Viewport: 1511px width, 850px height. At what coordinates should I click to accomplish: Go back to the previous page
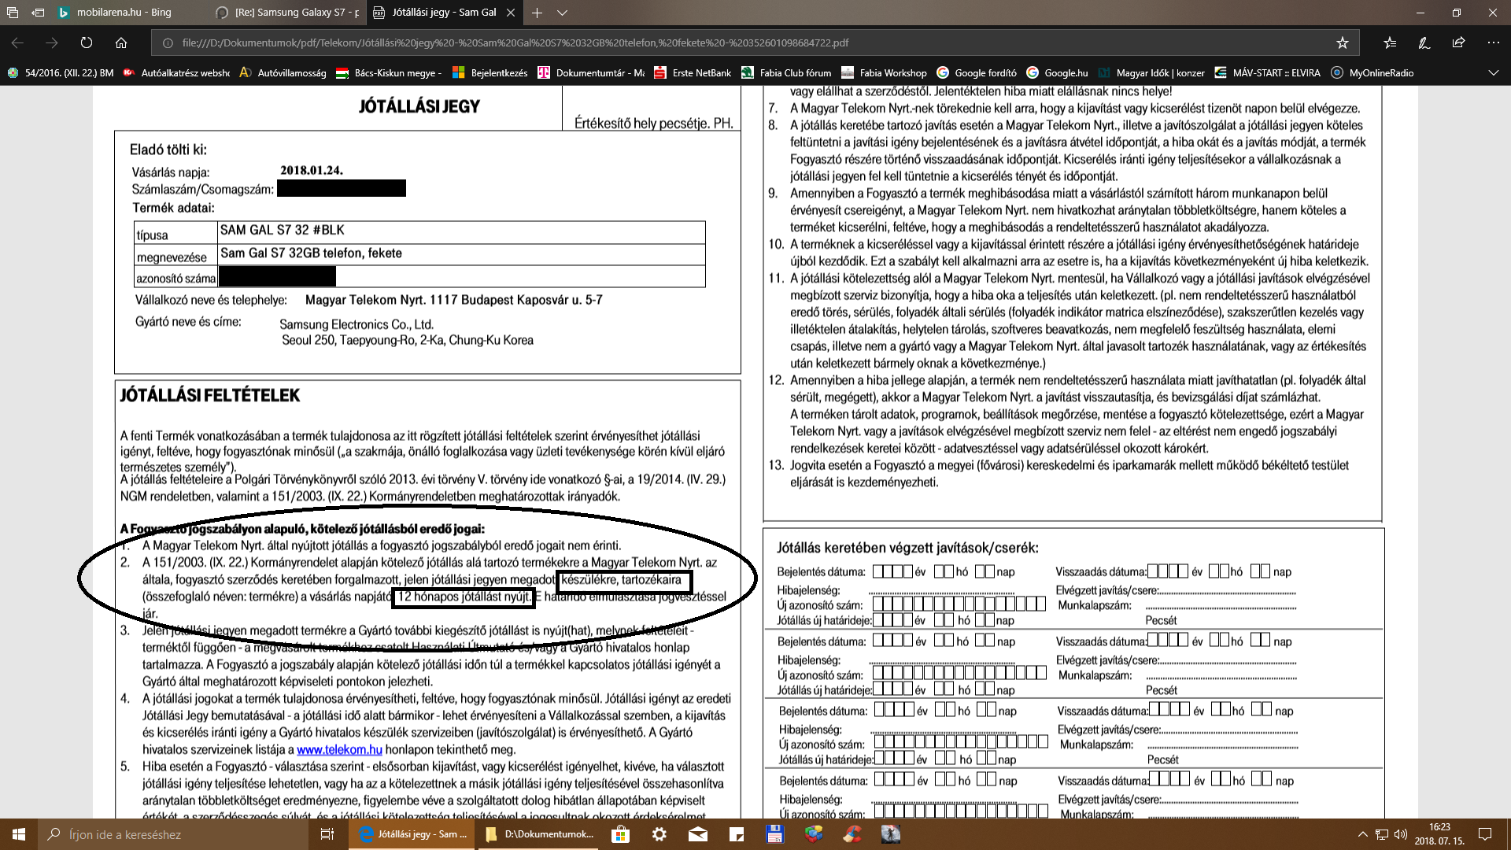tap(17, 42)
